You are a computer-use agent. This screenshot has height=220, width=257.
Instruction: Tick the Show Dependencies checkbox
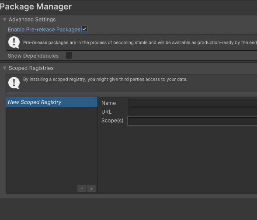69,56
